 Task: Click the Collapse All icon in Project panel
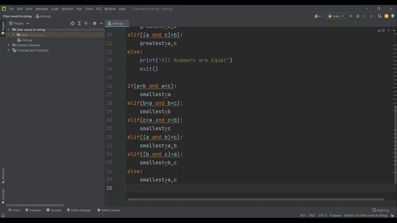[86, 24]
